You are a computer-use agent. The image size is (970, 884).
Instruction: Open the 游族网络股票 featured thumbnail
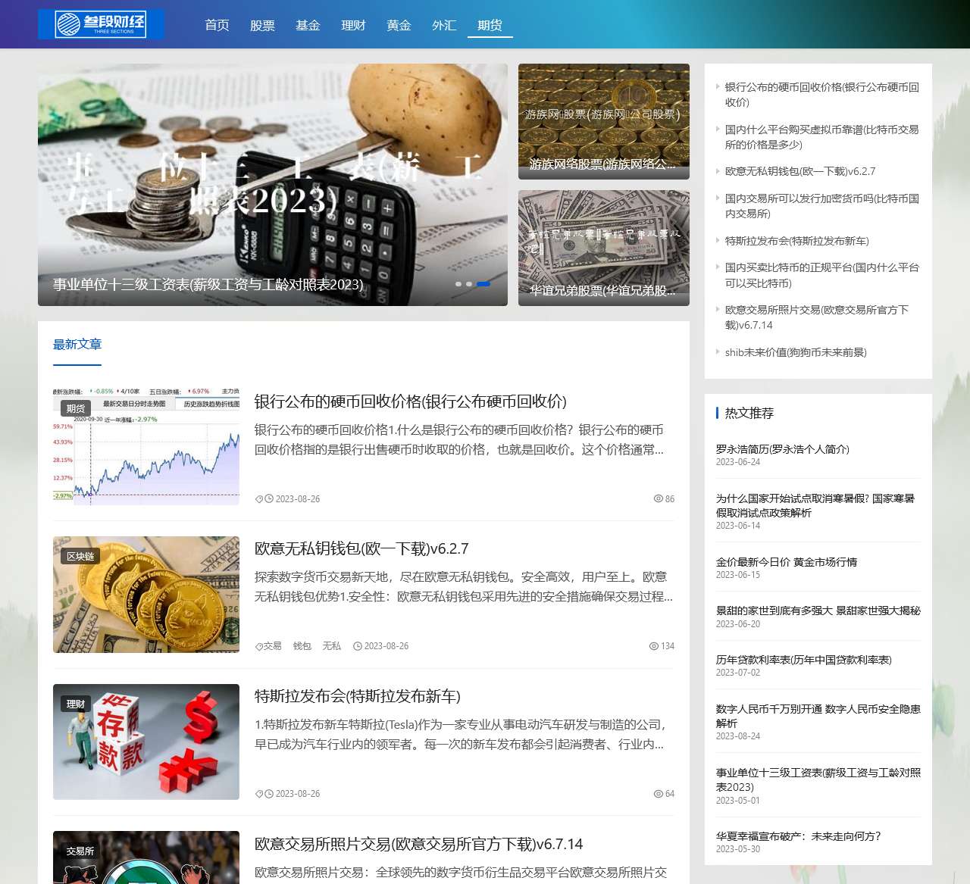pos(603,121)
